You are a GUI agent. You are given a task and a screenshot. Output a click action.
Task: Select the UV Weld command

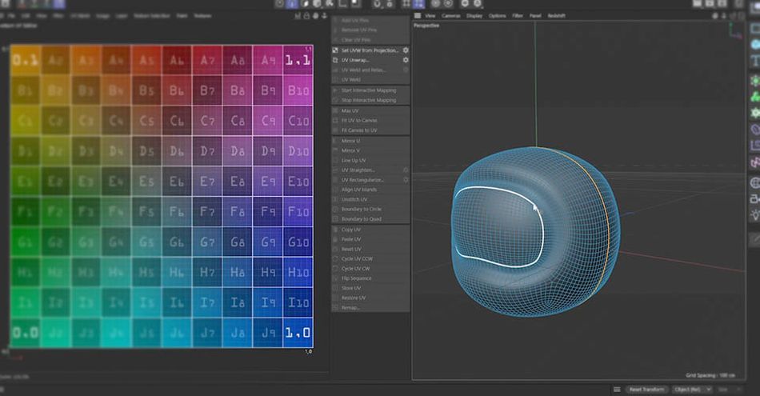click(x=370, y=79)
